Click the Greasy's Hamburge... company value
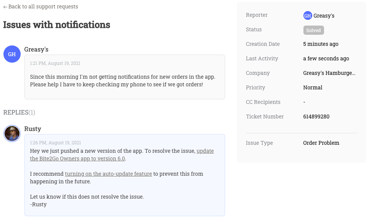The width and height of the screenshot is (368, 220). [x=329, y=73]
